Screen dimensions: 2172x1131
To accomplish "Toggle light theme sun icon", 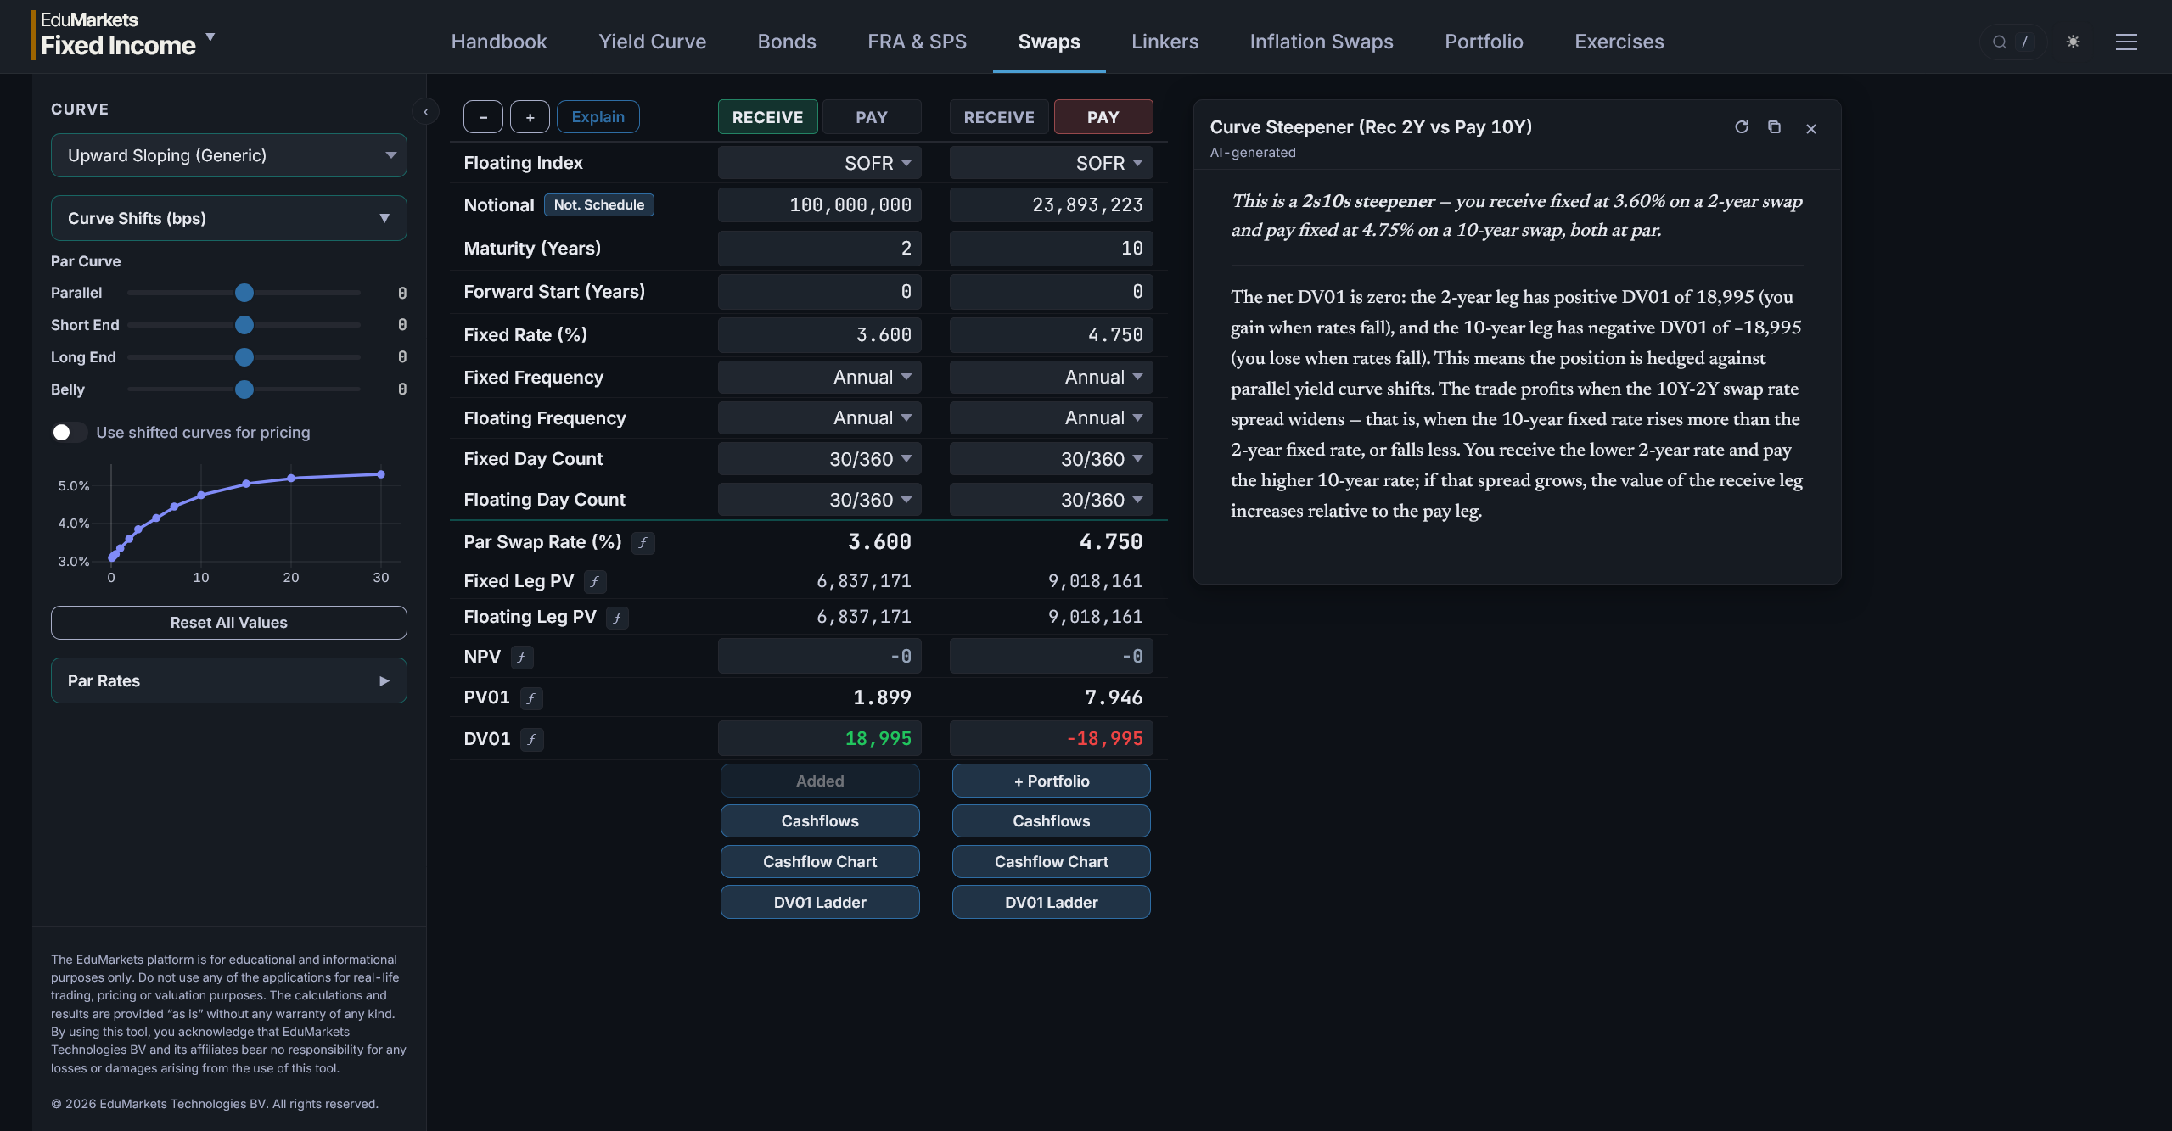I will (x=2073, y=42).
